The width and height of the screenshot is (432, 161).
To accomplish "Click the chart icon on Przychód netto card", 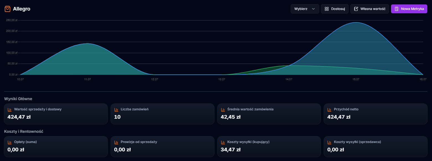I will point(329,109).
